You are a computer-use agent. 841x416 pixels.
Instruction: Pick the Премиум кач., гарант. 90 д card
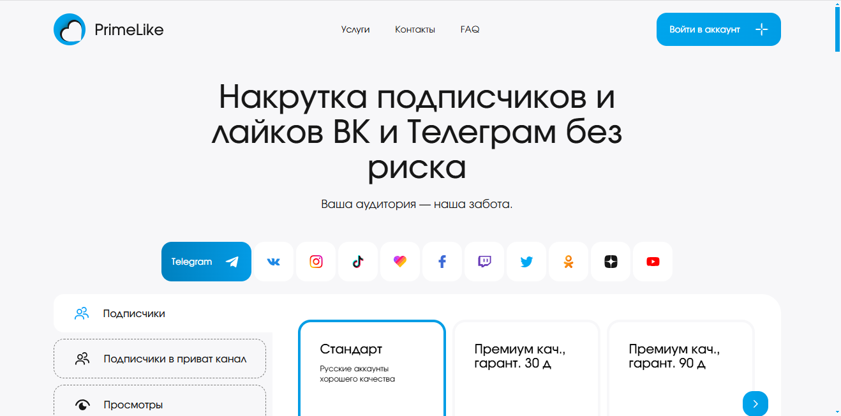(681, 368)
